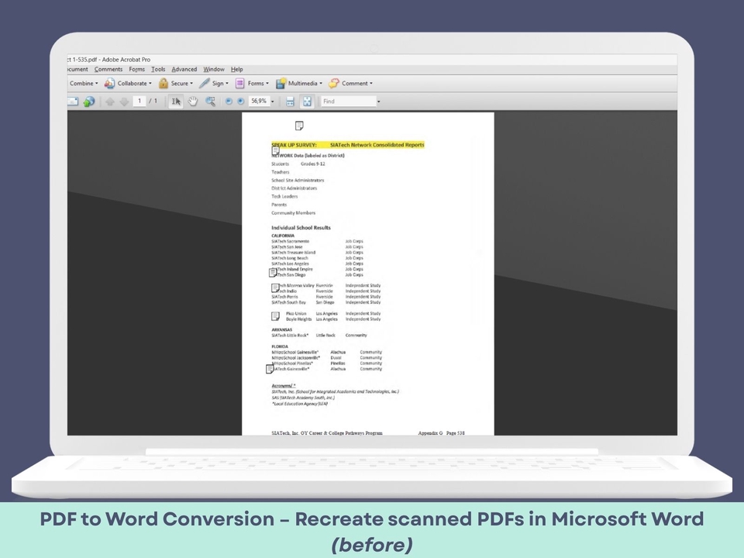Toggle one full page view mode
This screenshot has height=558, width=744.
pyautogui.click(x=307, y=102)
